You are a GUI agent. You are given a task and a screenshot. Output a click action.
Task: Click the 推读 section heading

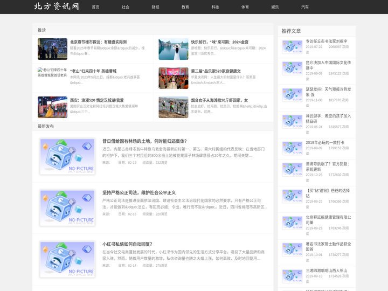click(41, 30)
